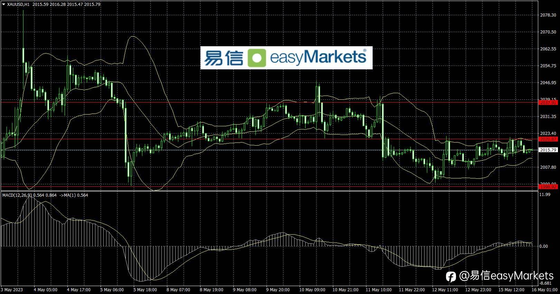Click the 2046.95 price scale value
The image size is (560, 294).
coord(548,83)
